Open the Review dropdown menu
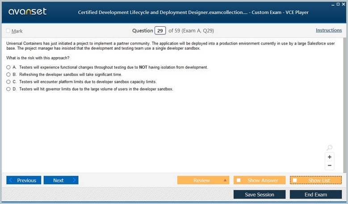Screen dimensions: 348x204 (203, 180)
